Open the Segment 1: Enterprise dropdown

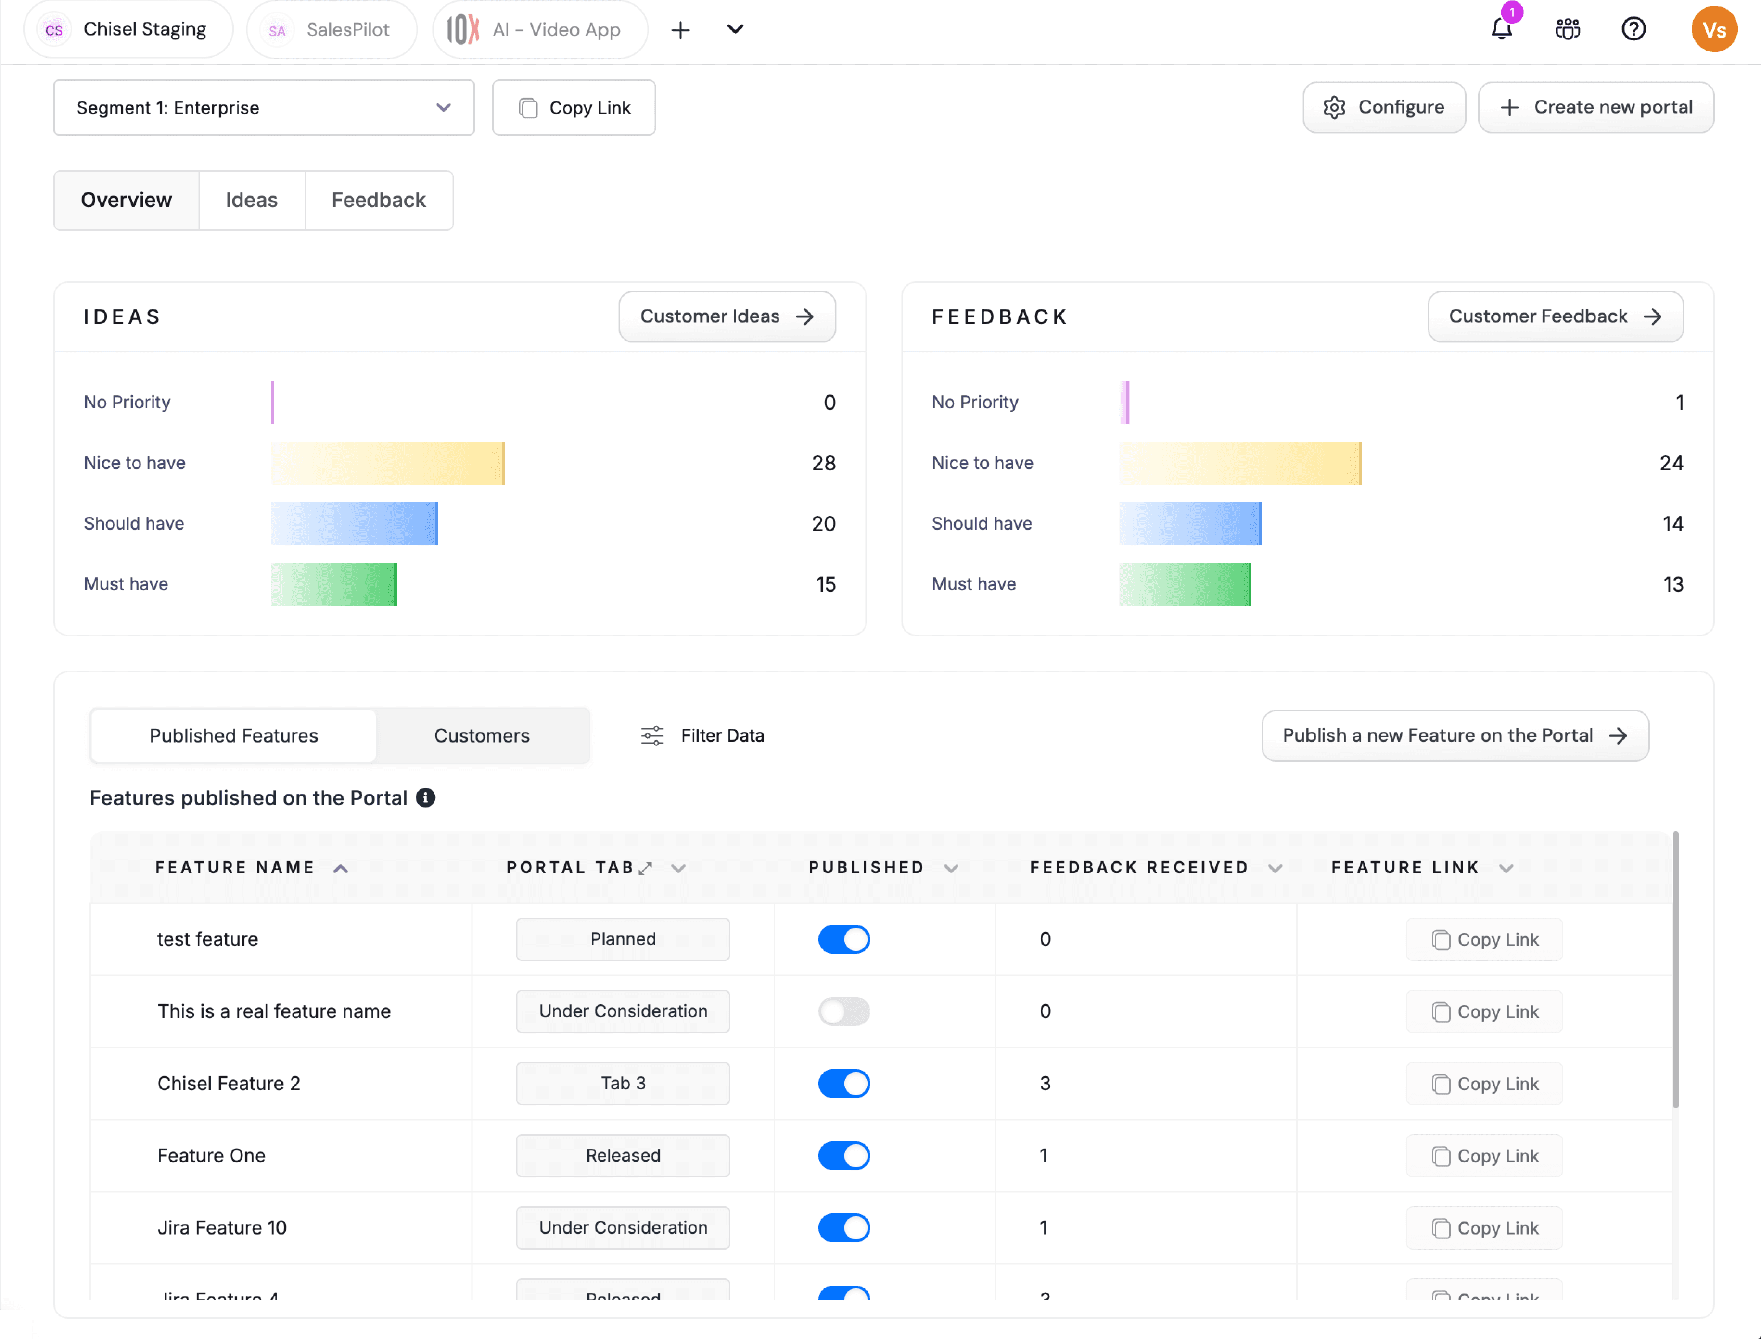click(x=264, y=108)
